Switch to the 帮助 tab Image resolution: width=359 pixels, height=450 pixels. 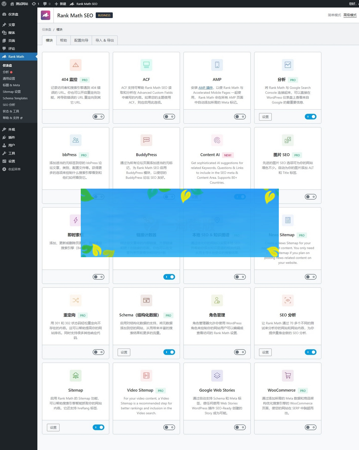point(63,40)
